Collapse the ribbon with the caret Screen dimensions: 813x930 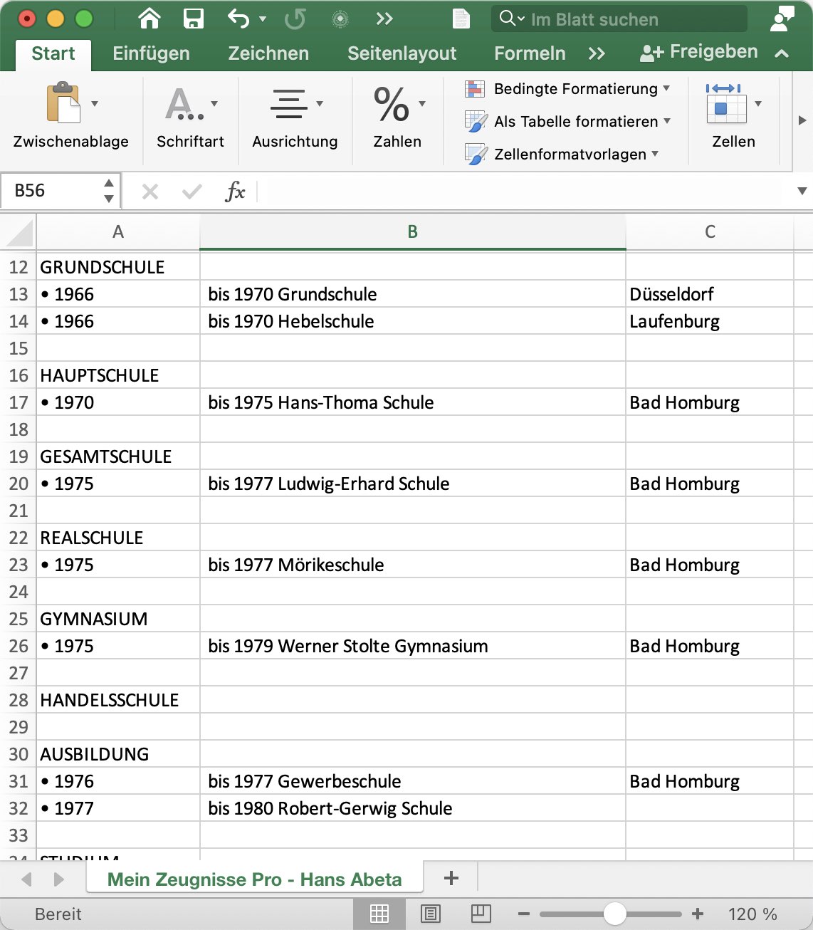782,53
